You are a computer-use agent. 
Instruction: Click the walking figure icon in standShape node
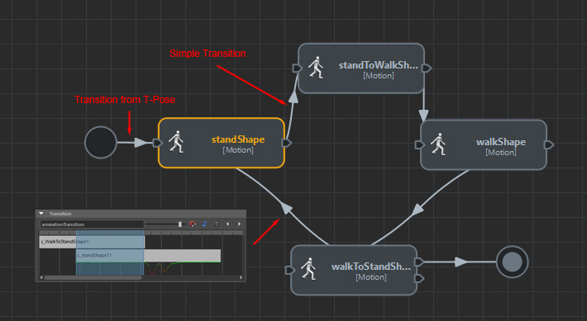click(x=176, y=142)
